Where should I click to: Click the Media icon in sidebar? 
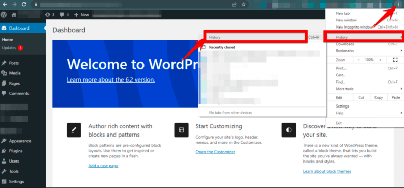click(4, 73)
